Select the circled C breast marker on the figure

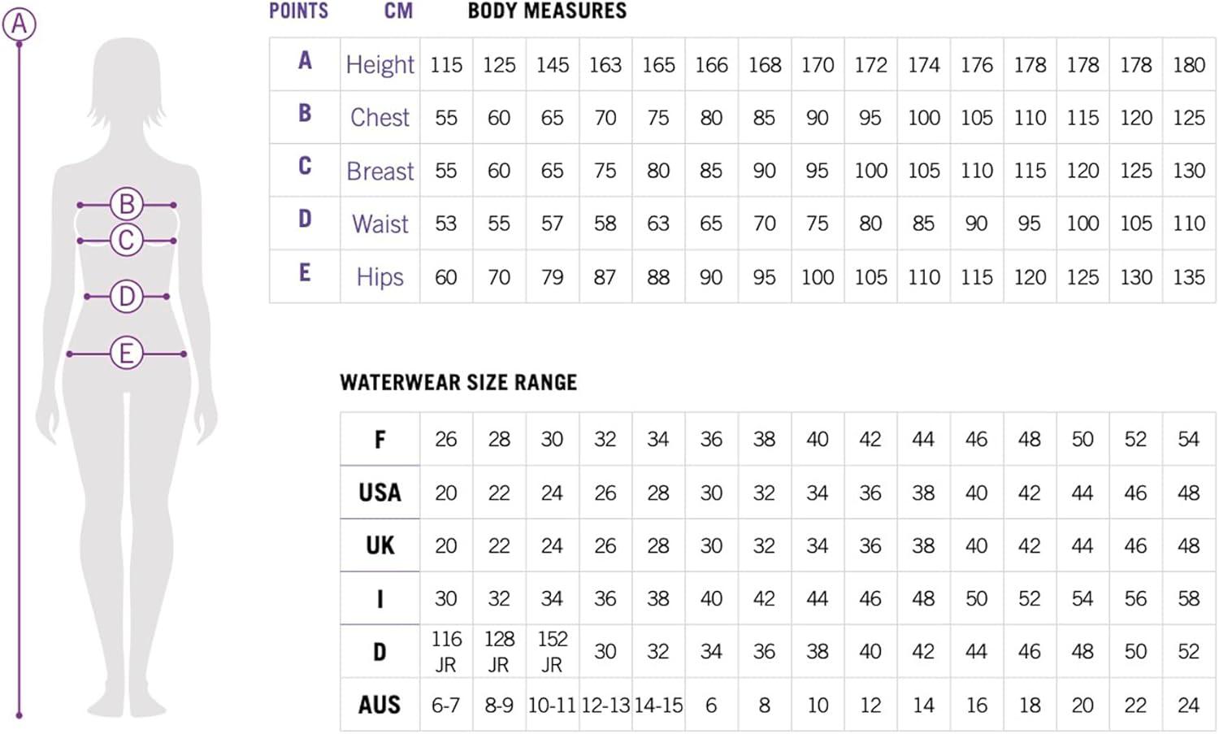pos(127,240)
